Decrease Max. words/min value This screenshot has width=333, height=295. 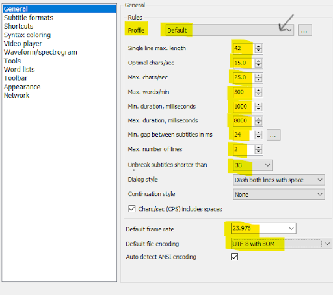click(258, 94)
